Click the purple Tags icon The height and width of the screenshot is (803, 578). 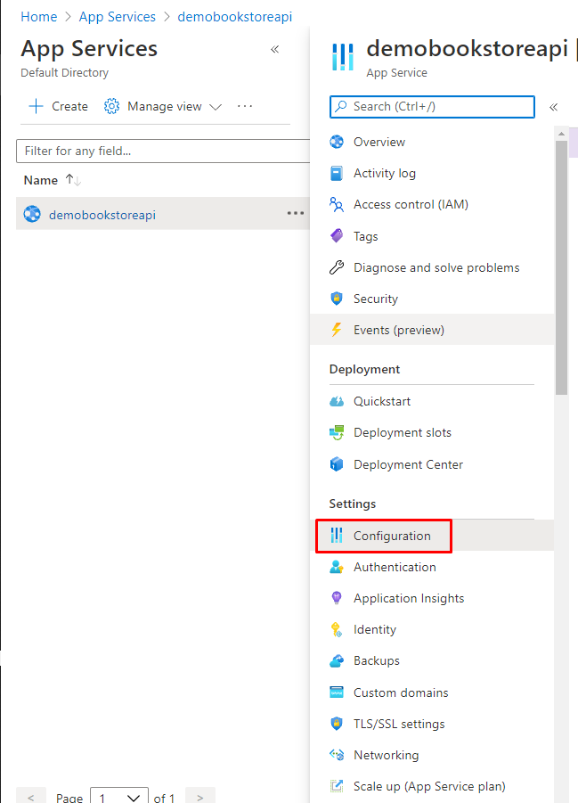pyautogui.click(x=337, y=236)
